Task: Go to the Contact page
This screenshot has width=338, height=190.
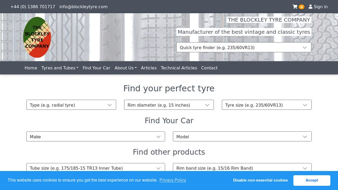Action: pos(209,68)
